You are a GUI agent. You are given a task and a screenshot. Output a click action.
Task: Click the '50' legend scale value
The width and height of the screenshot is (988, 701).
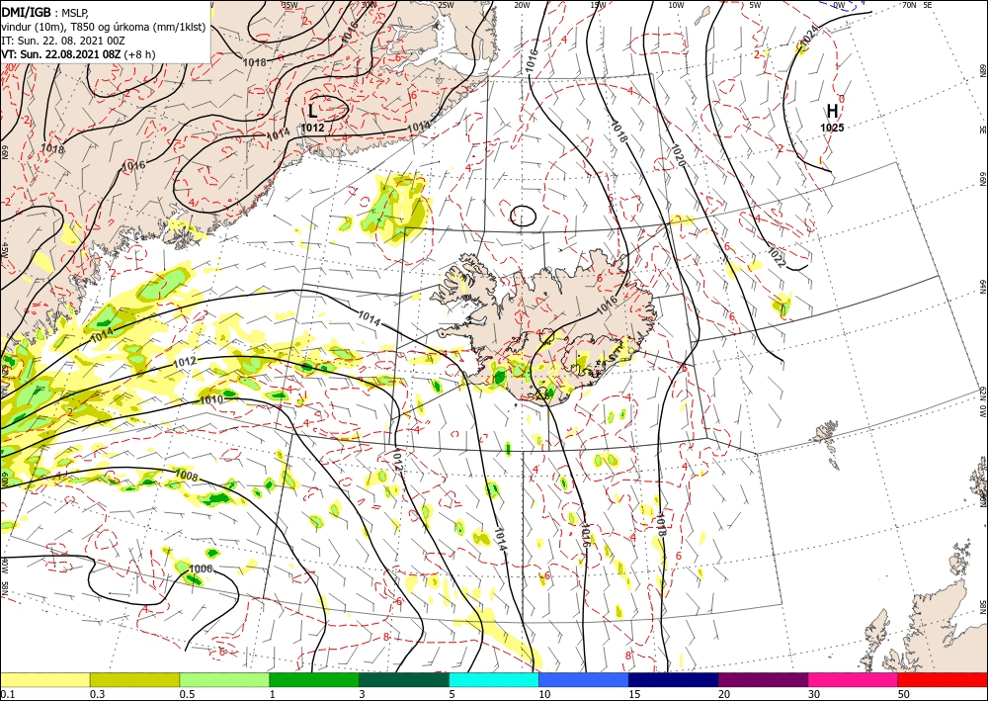click(904, 694)
